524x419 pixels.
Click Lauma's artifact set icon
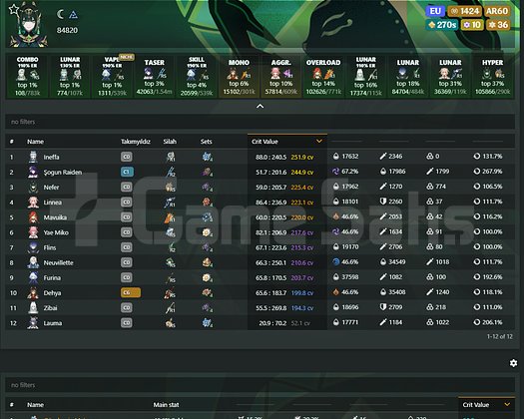click(x=208, y=323)
